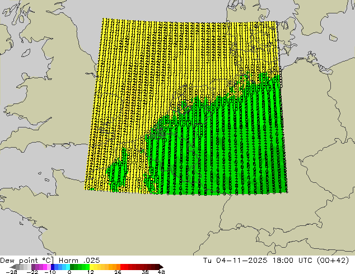Click the "48" legend label
The width and height of the screenshot is (355, 274).
coord(161,272)
